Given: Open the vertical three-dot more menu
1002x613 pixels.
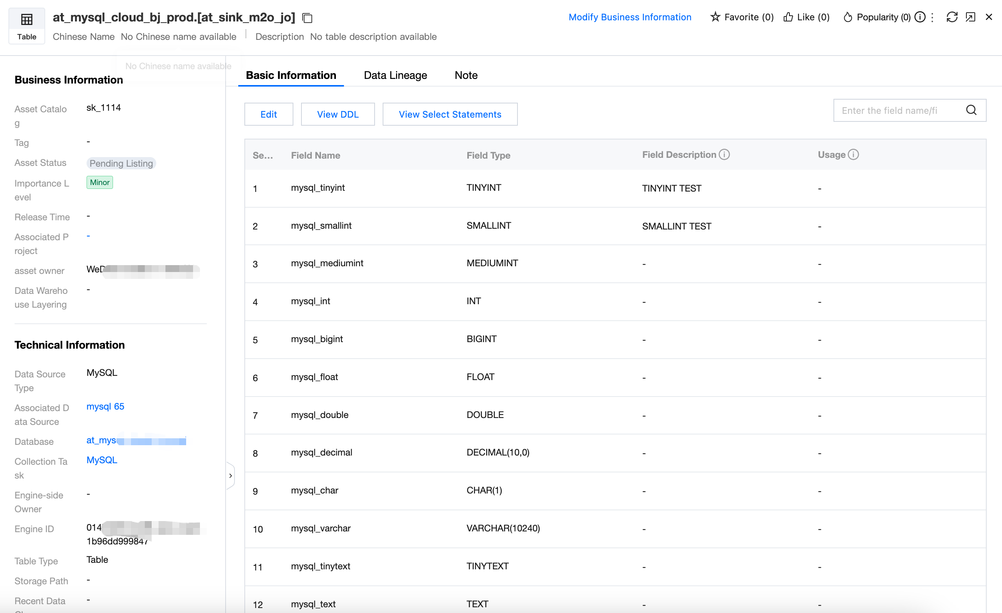Looking at the screenshot, I should [x=932, y=17].
